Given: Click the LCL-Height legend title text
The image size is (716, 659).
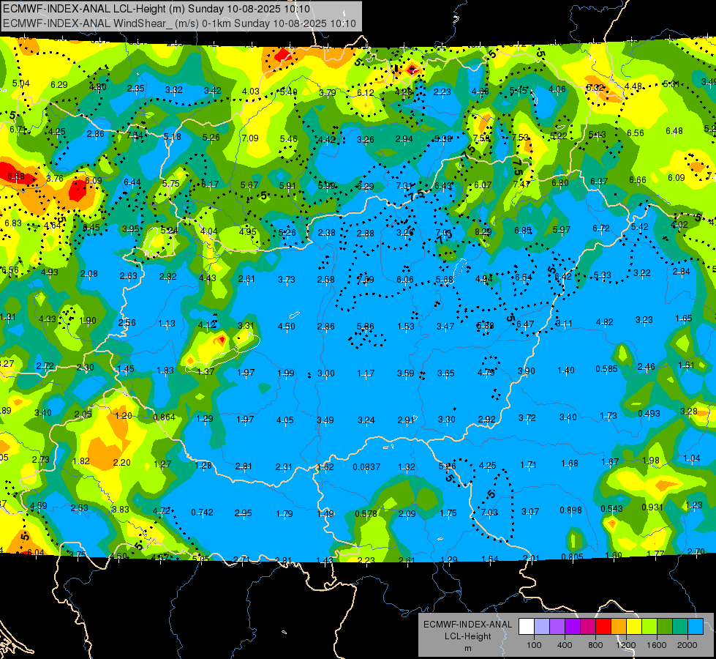Looking at the screenshot, I should click(468, 636).
